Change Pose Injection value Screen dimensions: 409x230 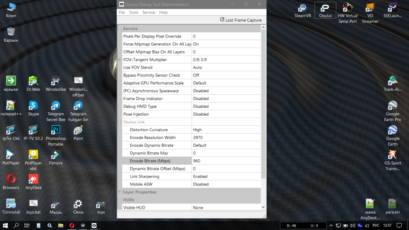point(226,114)
